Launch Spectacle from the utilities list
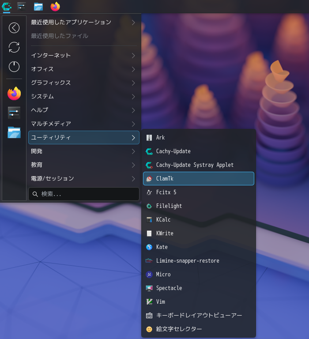 (x=199, y=288)
